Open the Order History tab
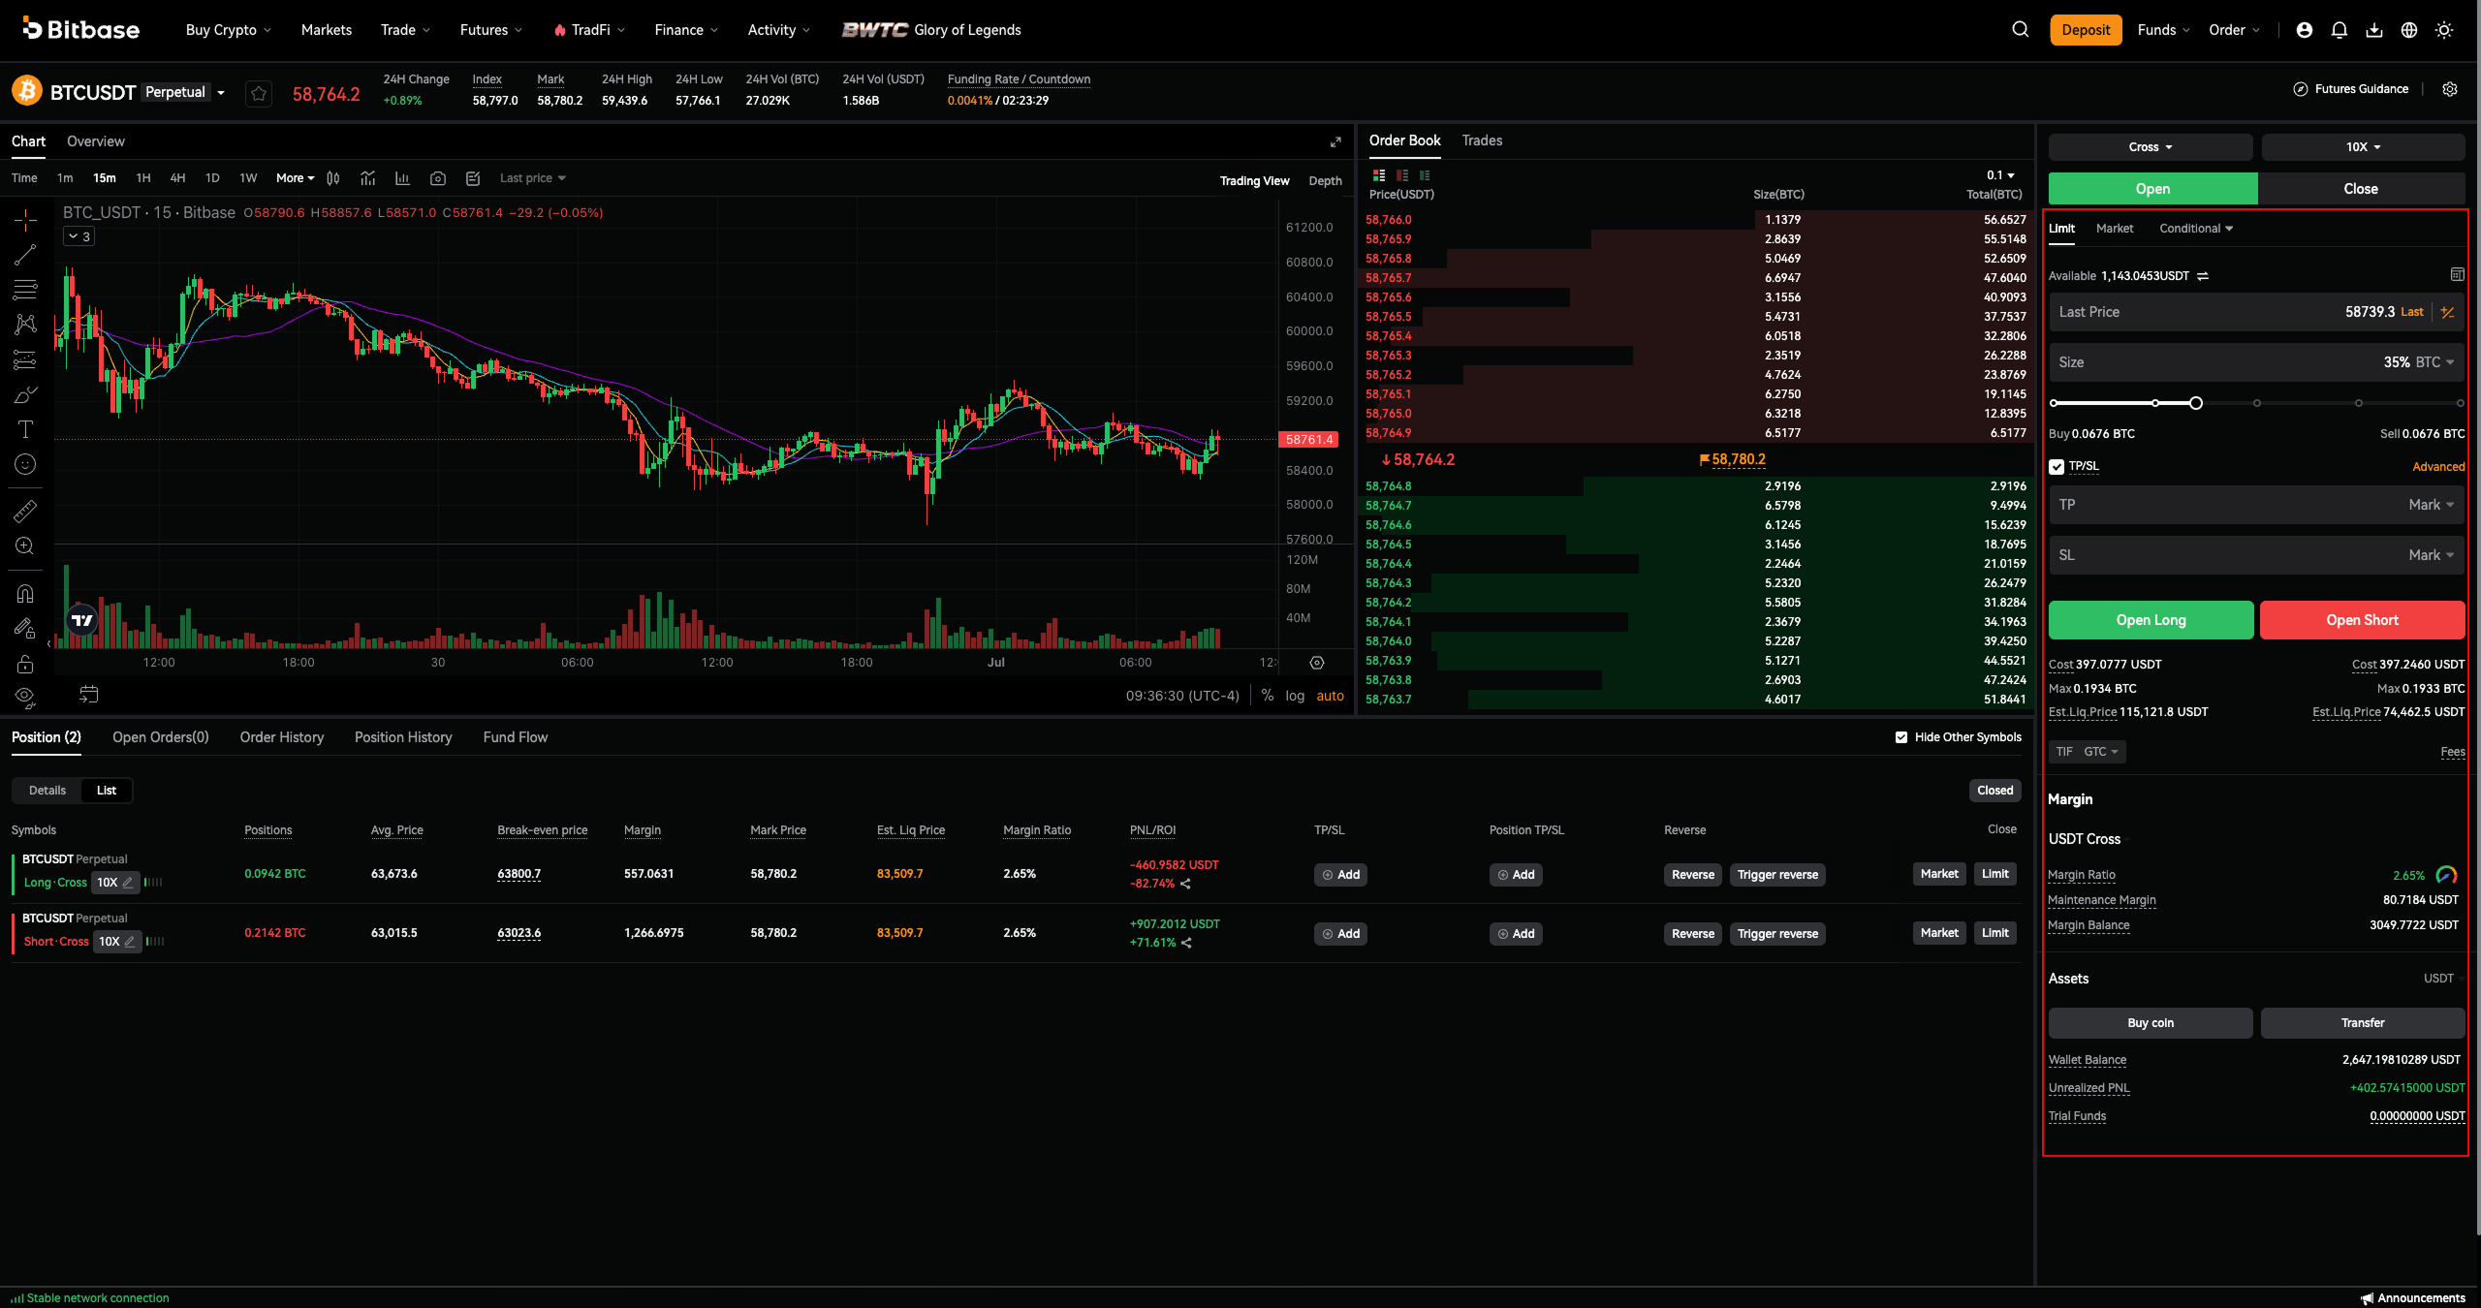 (282, 737)
